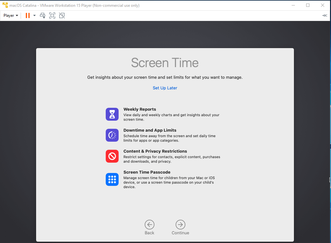Image resolution: width=331 pixels, height=243 pixels.
Task: Maximize the VMware Player window
Action: pyautogui.click(x=308, y=5)
